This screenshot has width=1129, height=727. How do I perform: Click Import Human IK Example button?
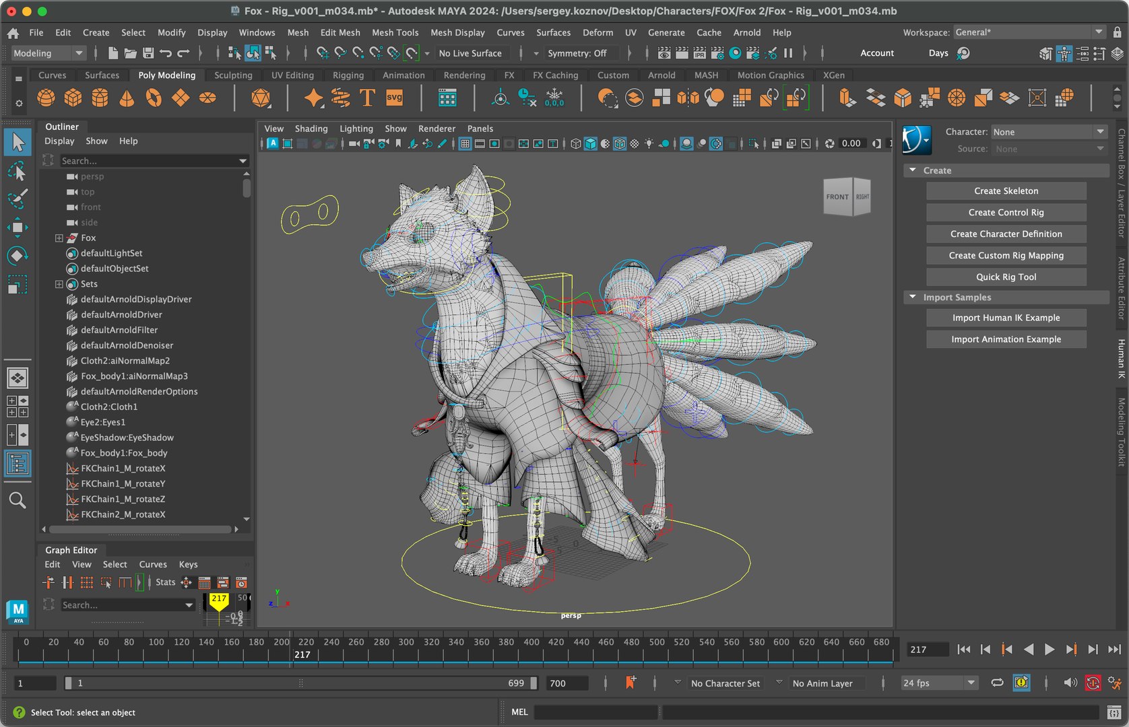(x=1006, y=318)
